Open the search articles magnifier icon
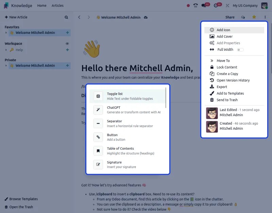The image size is (272, 213). coord(66,17)
